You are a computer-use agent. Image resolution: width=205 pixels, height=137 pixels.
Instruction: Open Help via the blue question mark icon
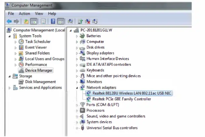pyautogui.click(x=53, y=21)
